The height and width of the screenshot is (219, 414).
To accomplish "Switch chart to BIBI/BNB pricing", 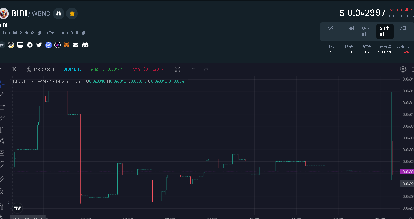I will [72, 69].
